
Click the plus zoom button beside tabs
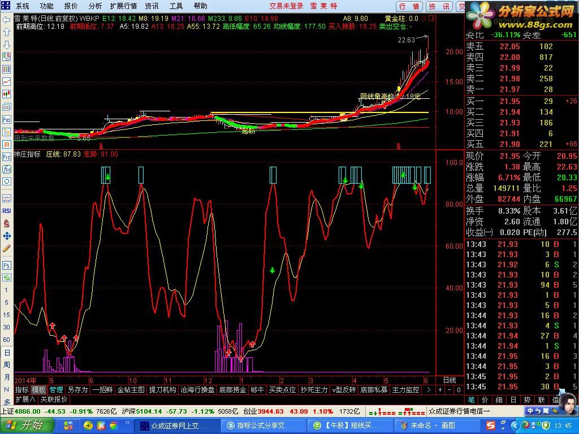click(x=440, y=390)
